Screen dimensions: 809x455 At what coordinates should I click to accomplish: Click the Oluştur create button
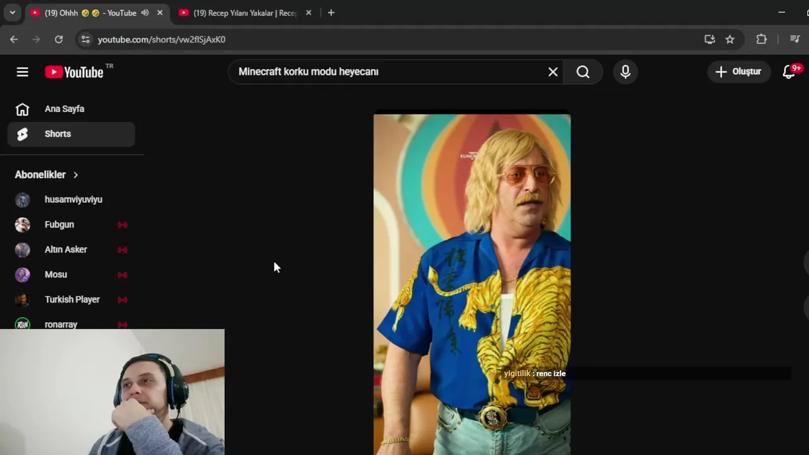point(738,71)
